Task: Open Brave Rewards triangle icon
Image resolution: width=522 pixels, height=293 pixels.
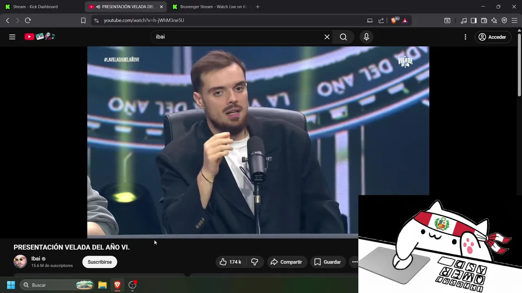Action: click(405, 20)
